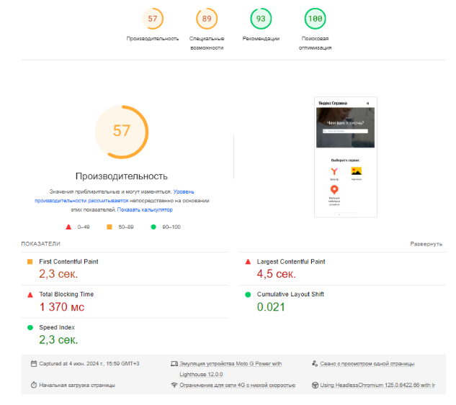Click the Cumulative Layout Shift value 0.021
The image size is (456, 405).
click(x=271, y=307)
